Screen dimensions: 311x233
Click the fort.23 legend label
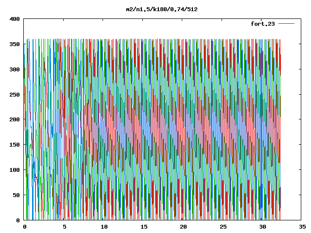click(x=263, y=24)
